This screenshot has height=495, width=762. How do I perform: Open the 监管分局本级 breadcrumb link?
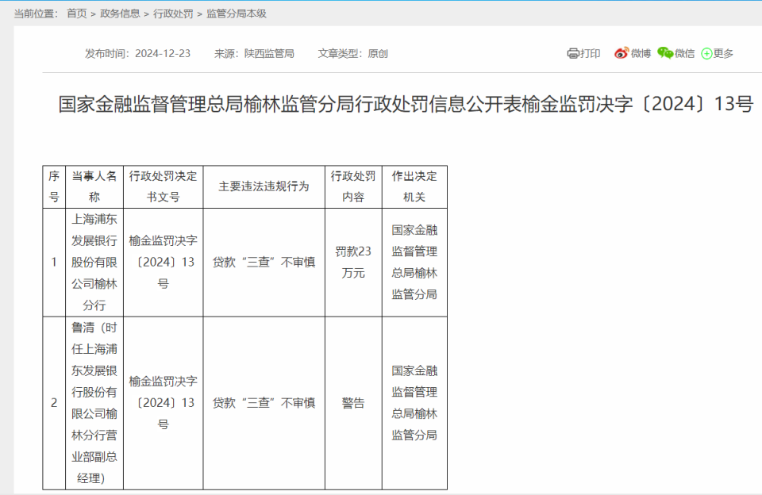coord(237,13)
